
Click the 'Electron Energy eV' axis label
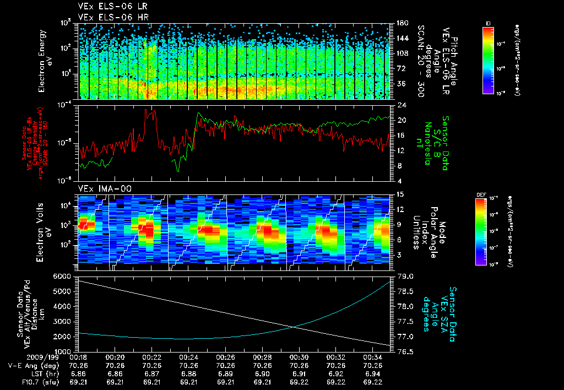tap(45, 61)
